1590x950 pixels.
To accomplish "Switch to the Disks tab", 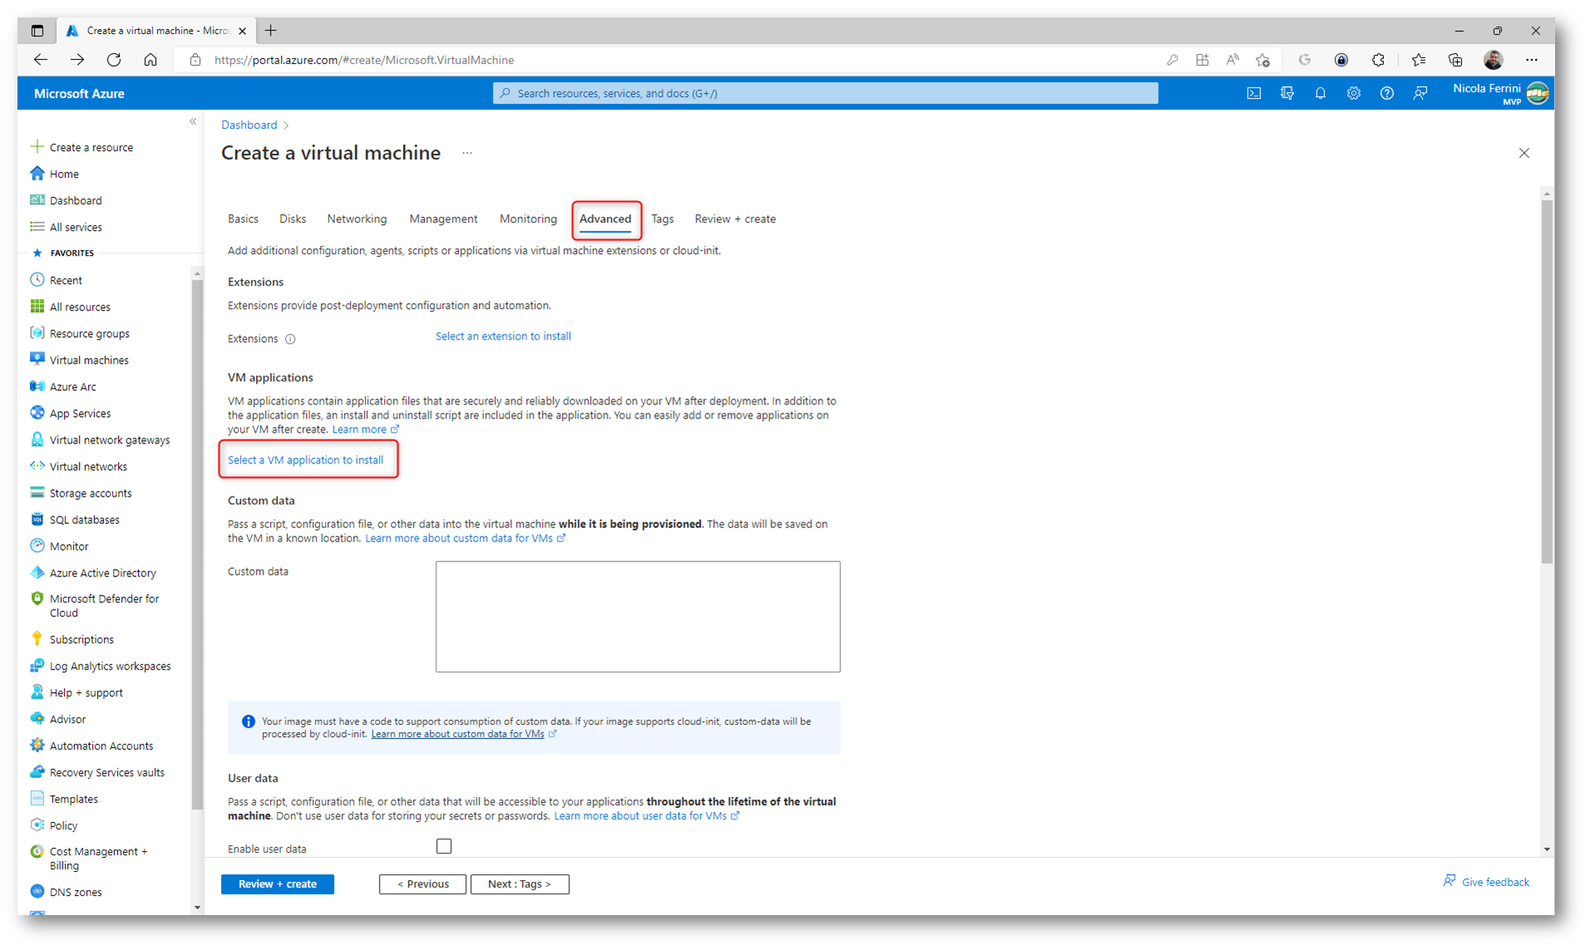I will [293, 219].
